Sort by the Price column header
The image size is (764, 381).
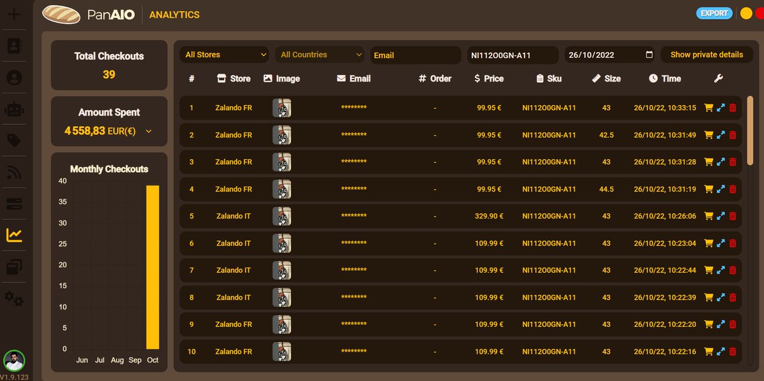coord(489,78)
